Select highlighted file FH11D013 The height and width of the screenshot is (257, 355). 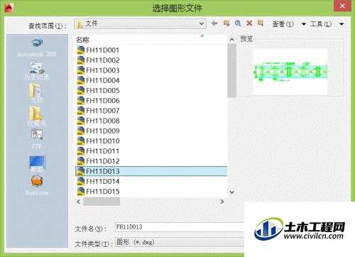151,171
